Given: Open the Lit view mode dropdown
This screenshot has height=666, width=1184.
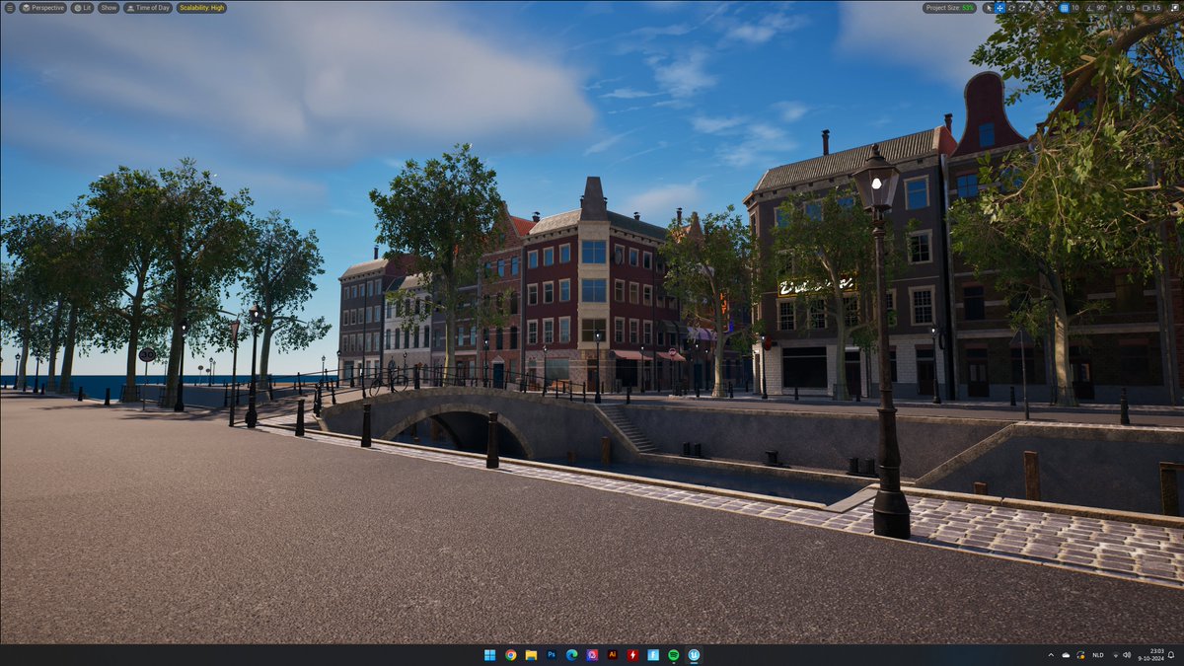Looking at the screenshot, I should click(x=82, y=7).
